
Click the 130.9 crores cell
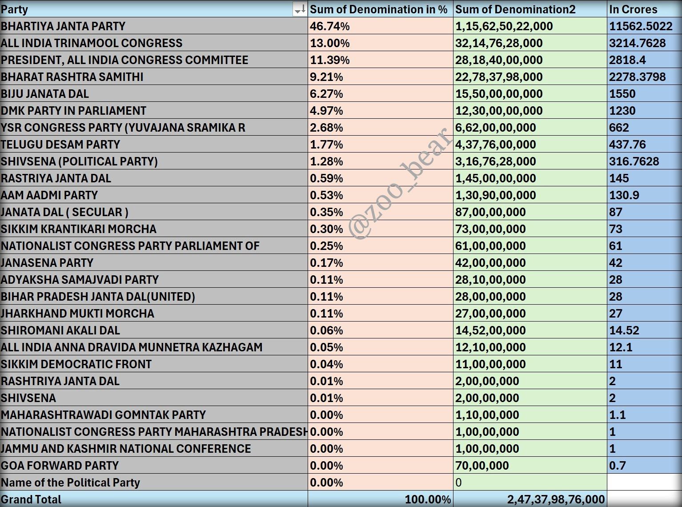645,195
